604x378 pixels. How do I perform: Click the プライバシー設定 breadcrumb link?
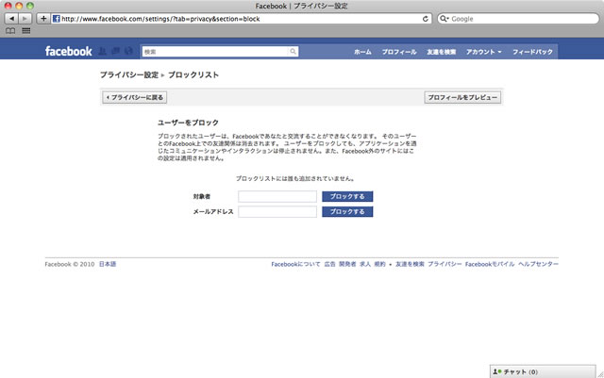[129, 74]
